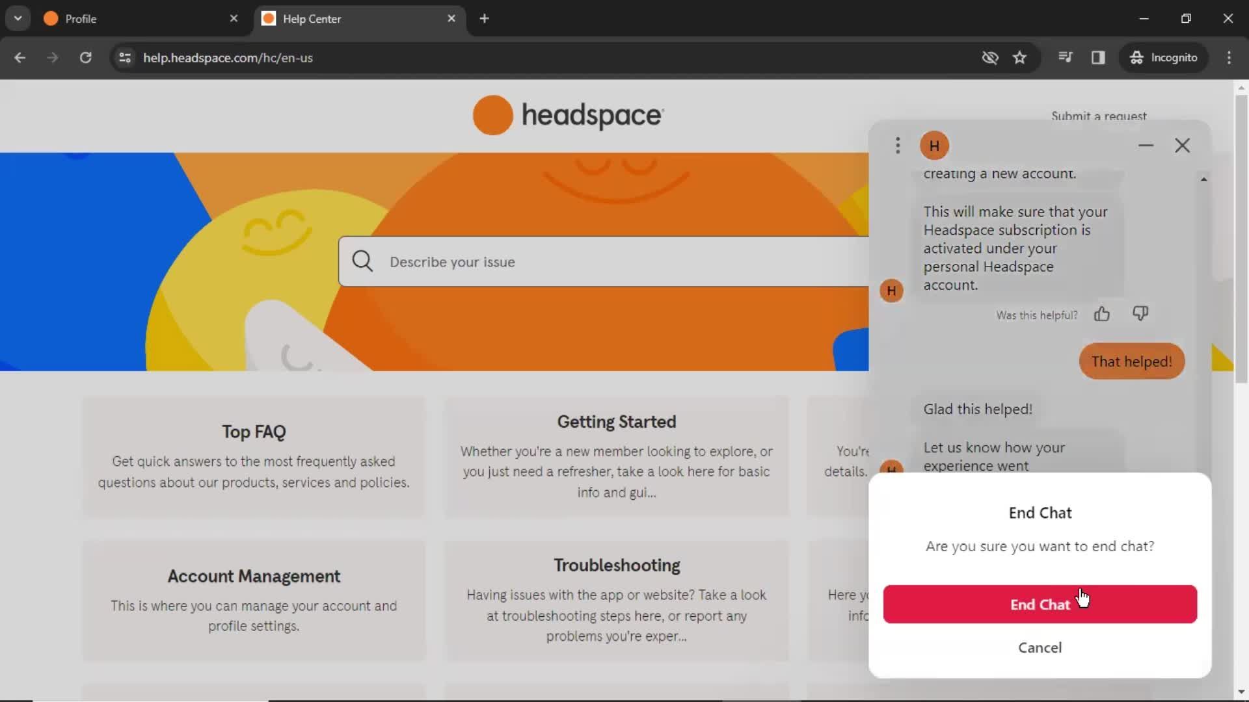Minimize the chat widget
Viewport: 1249px width, 702px height.
tap(1146, 145)
